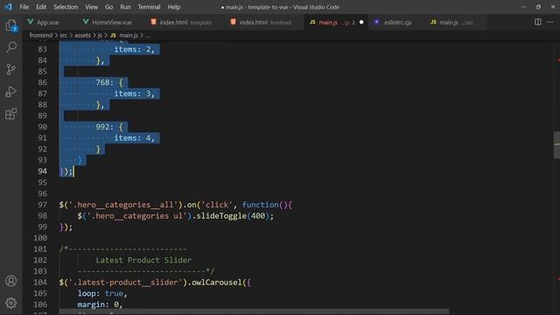Click the js folder breadcrumb
Screen dimensions: 560x315
pyautogui.click(x=100, y=35)
